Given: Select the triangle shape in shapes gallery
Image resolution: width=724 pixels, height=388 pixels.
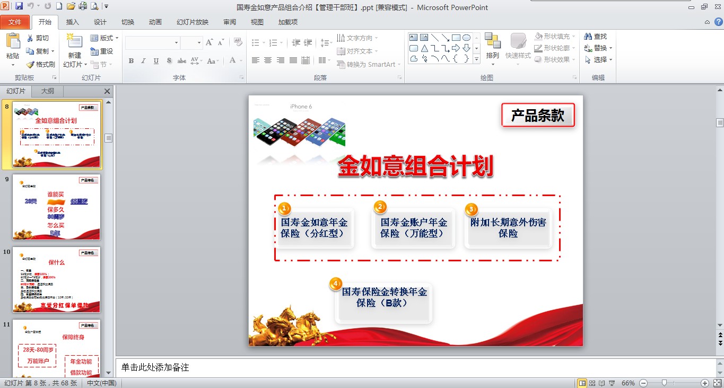Looking at the screenshot, I should (424, 48).
